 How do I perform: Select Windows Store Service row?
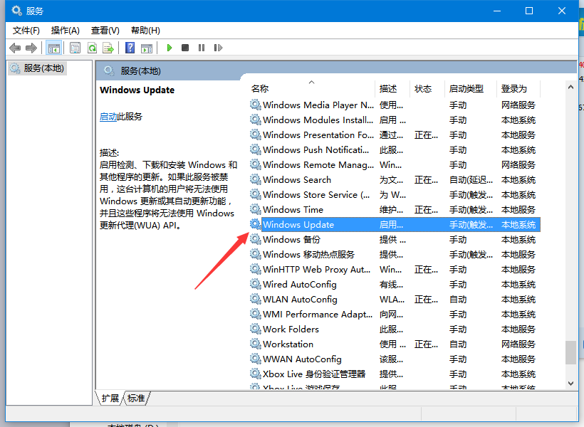click(x=395, y=195)
